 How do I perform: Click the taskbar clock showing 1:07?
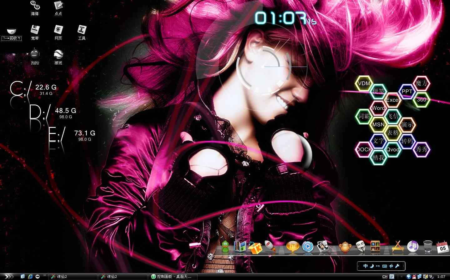click(x=441, y=277)
